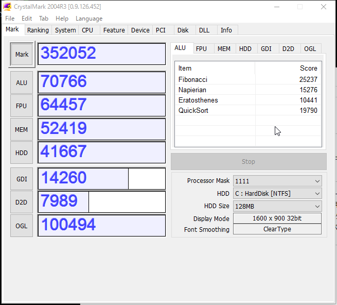Open the Tab menu
This screenshot has height=305, width=337.
tap(44, 19)
